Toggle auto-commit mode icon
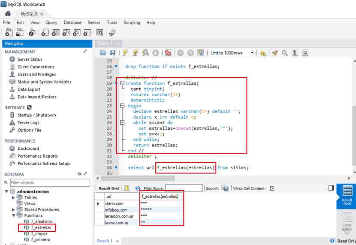Image resolution: width=356 pixels, height=245 pixels. (x=201, y=53)
